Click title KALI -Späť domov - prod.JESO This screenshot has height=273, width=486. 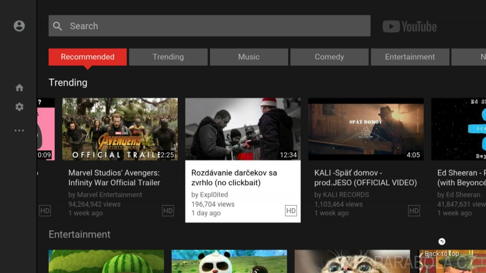click(366, 178)
